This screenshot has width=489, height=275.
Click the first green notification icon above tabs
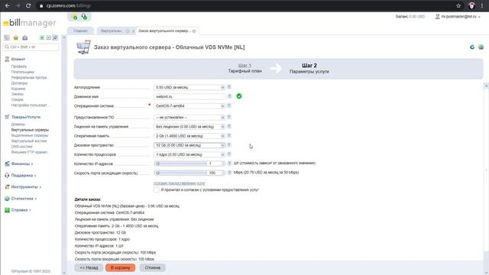(x=75, y=17)
